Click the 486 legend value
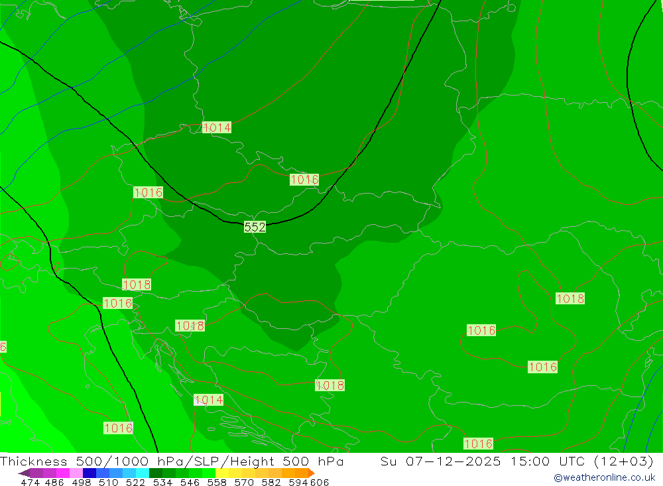 tap(54, 482)
